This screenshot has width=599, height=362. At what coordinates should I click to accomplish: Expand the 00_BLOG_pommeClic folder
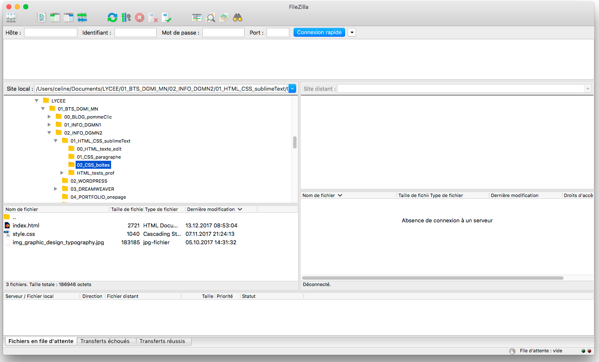click(x=49, y=117)
